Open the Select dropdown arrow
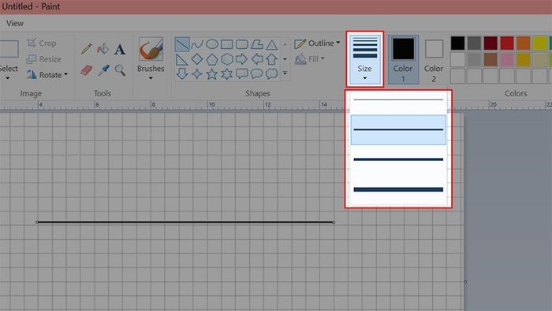 [8, 78]
